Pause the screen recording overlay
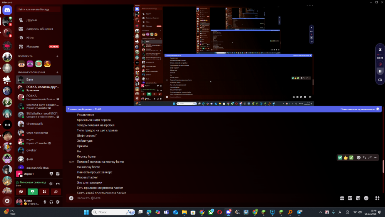The width and height of the screenshot is (385, 217). coord(380,71)
